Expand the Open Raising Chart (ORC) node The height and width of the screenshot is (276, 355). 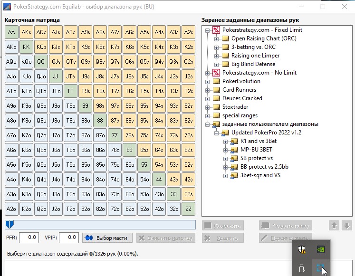(x=216, y=39)
